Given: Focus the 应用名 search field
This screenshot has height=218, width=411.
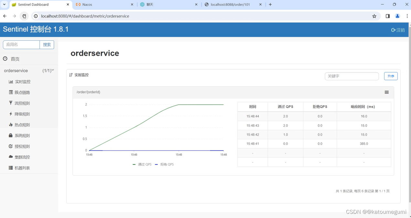Looking at the screenshot, I should (21, 45).
